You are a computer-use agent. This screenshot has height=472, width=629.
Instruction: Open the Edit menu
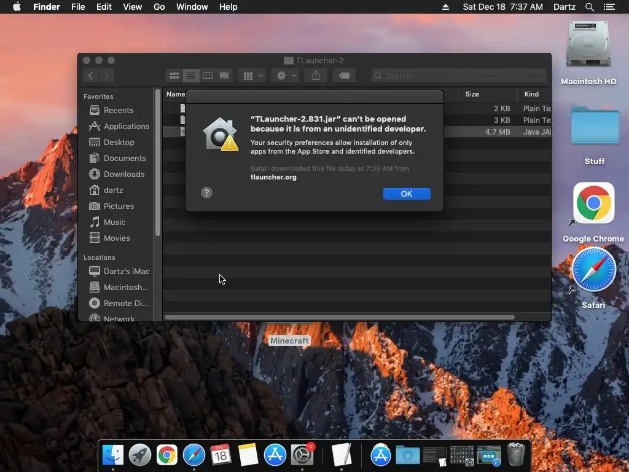click(104, 7)
